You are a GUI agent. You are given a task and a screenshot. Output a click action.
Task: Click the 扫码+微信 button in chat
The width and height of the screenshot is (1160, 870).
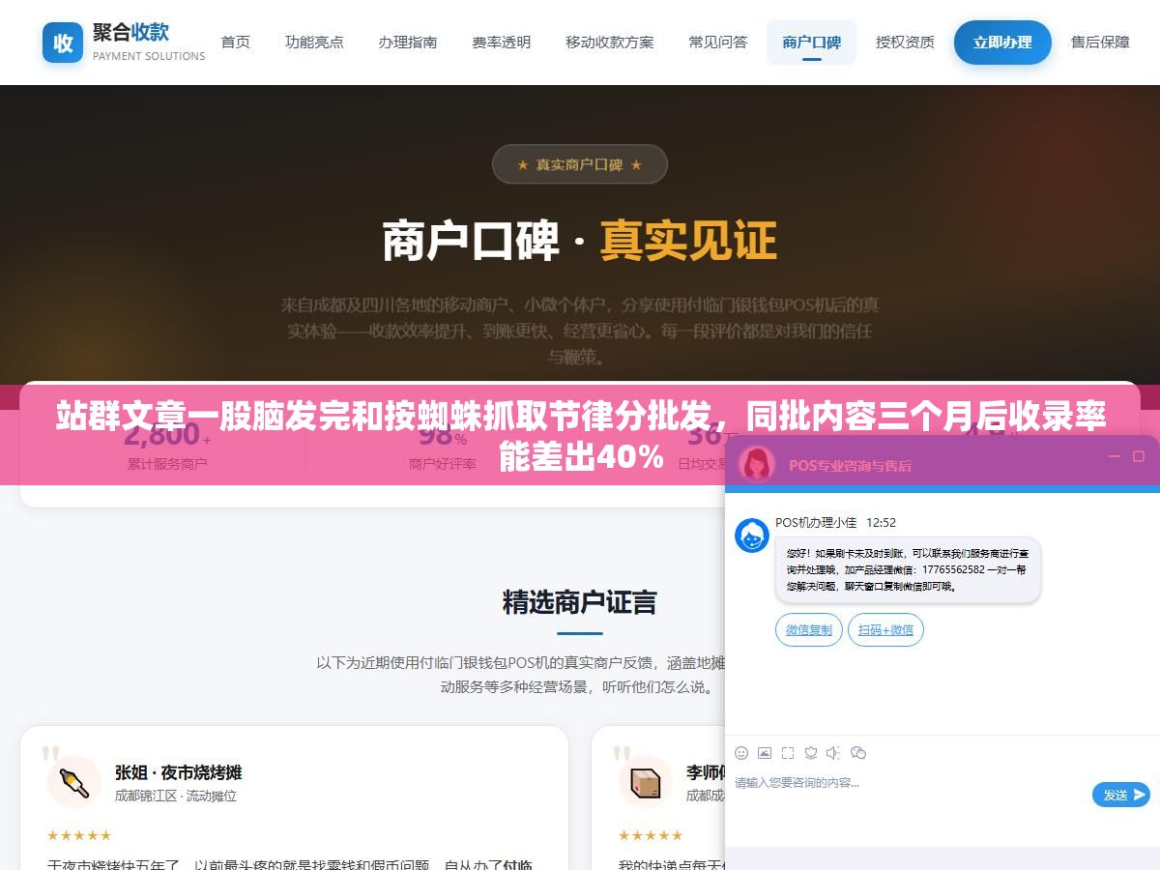pos(886,630)
